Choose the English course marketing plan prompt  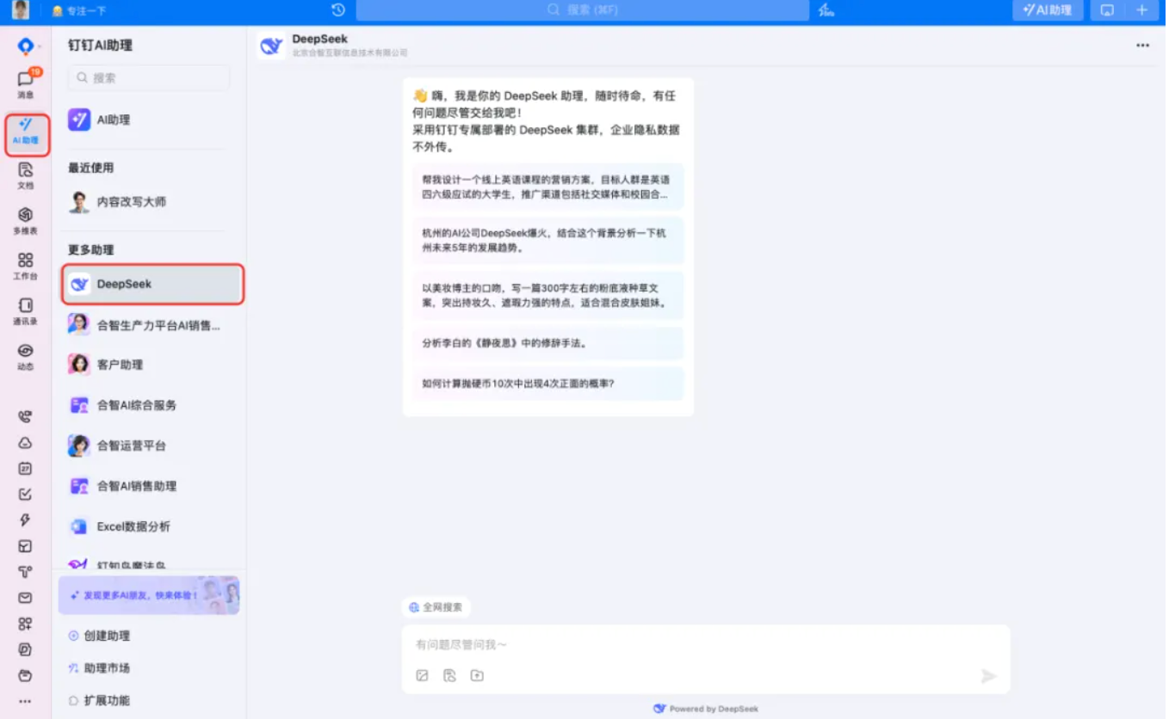[548, 187]
